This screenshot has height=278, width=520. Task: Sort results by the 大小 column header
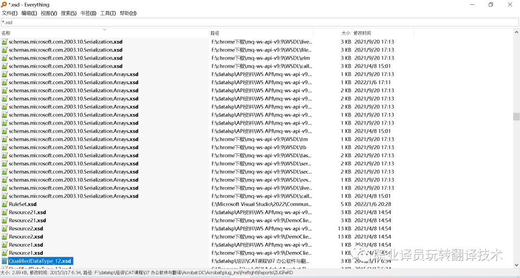tap(346, 33)
